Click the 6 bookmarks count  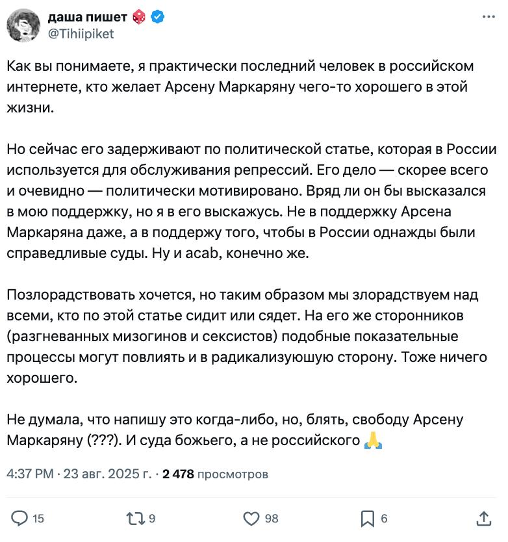tap(385, 519)
